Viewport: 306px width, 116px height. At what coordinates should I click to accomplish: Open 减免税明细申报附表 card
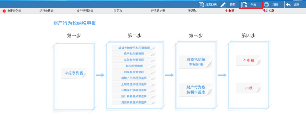(196, 62)
